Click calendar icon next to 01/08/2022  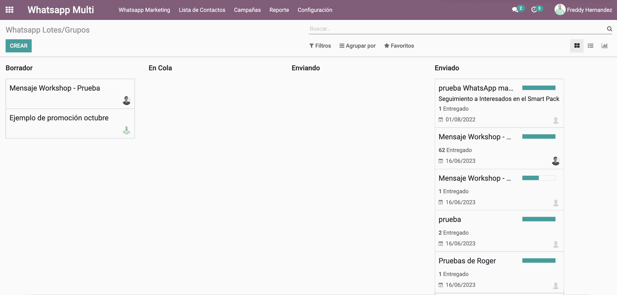tap(441, 119)
